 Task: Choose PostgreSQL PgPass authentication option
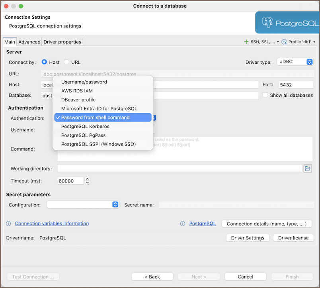coord(103,135)
